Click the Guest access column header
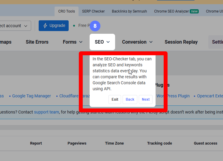223x161 pixels. (x=206, y=143)
